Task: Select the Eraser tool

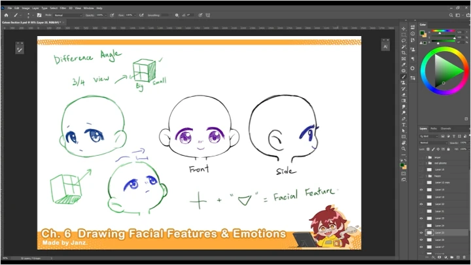Action: tap(404, 94)
